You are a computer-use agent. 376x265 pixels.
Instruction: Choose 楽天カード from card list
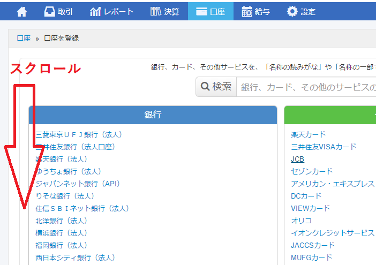pyautogui.click(x=309, y=135)
